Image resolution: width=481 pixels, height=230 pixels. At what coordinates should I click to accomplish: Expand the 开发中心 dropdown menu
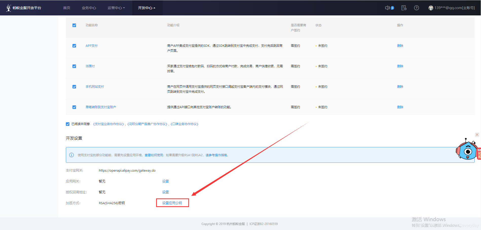pos(147,8)
